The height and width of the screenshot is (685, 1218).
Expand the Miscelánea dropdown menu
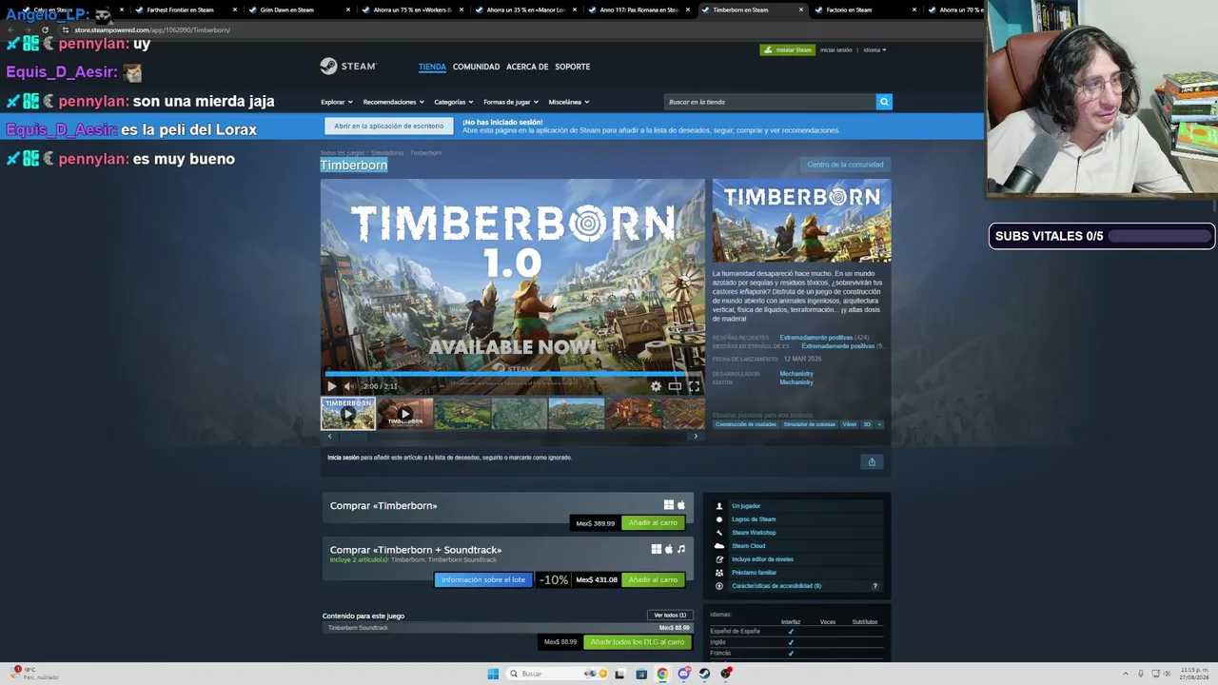pyautogui.click(x=569, y=102)
